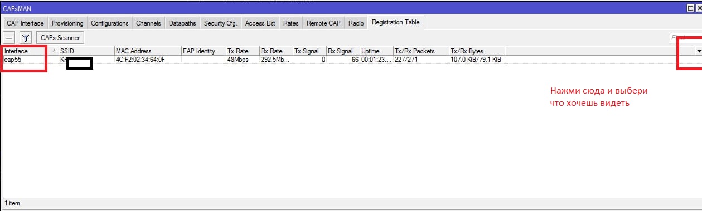Click MAC address 4C:F2:02:34:64:0F
702x211 pixels.
pos(140,60)
